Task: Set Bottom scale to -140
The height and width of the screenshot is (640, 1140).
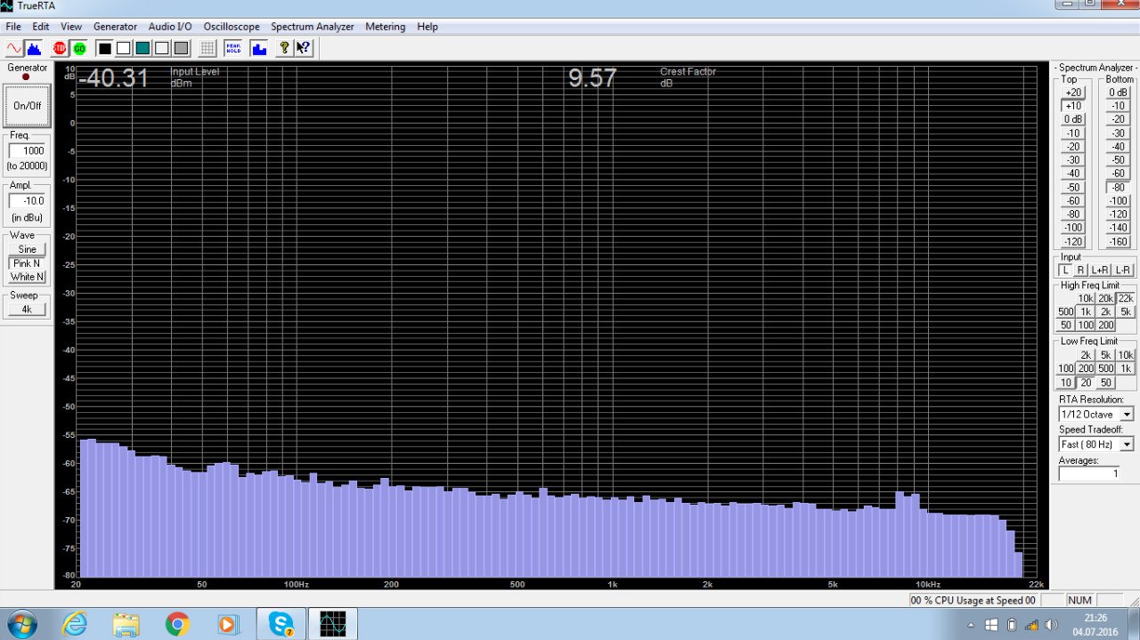Action: point(1118,229)
